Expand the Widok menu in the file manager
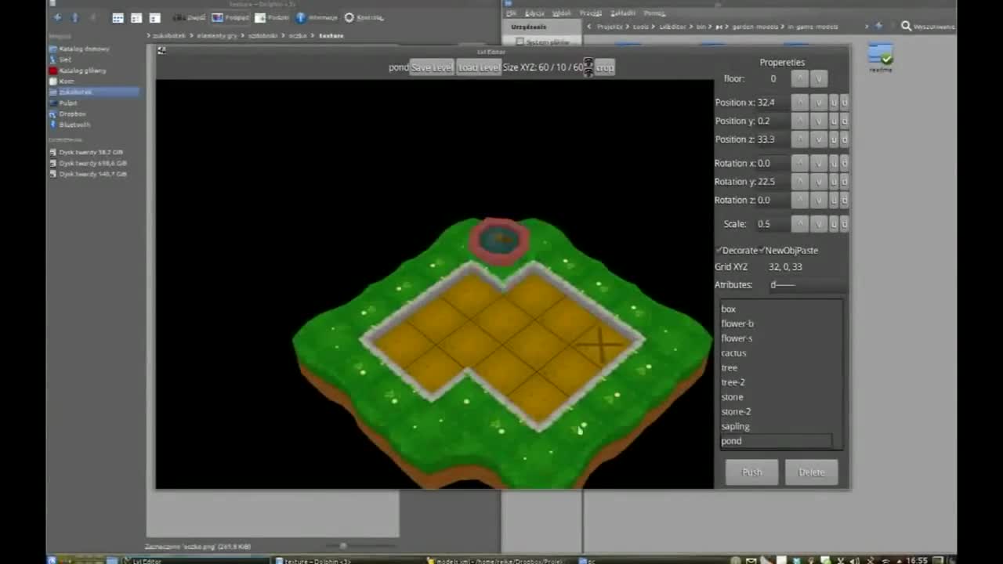This screenshot has width=1003, height=564. pos(563,13)
